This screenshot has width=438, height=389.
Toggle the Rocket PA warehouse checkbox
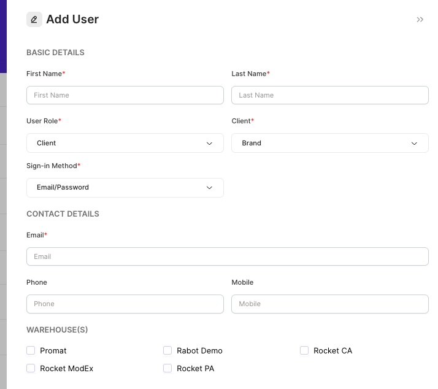click(x=167, y=368)
